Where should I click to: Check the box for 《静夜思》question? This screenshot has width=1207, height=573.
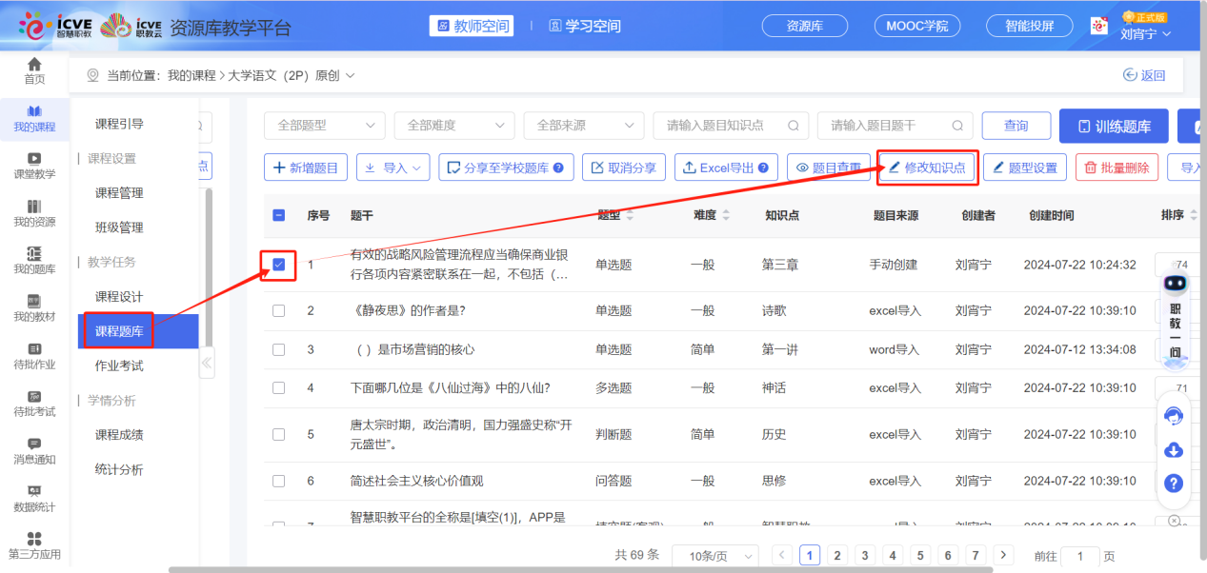click(x=278, y=310)
